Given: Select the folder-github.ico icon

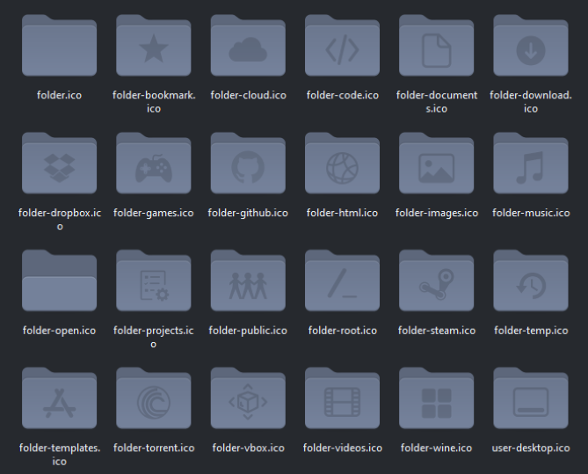Looking at the screenshot, I should [x=248, y=166].
